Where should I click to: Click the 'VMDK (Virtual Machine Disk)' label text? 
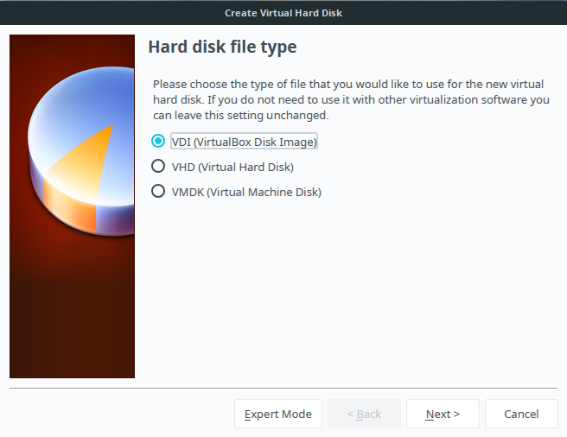pos(246,192)
